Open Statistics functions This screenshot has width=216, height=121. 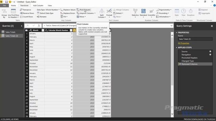(x=135, y=13)
